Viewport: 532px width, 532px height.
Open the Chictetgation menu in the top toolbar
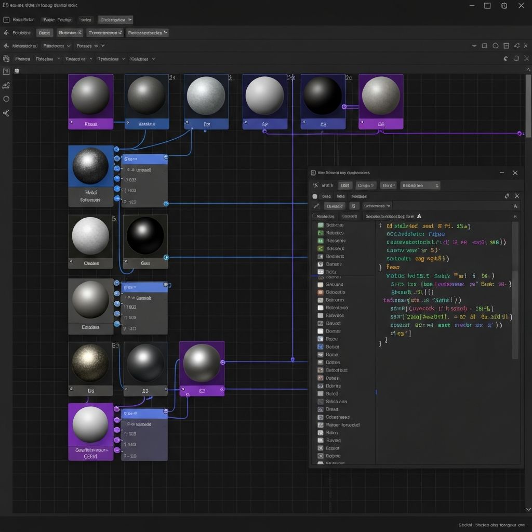tap(115, 20)
